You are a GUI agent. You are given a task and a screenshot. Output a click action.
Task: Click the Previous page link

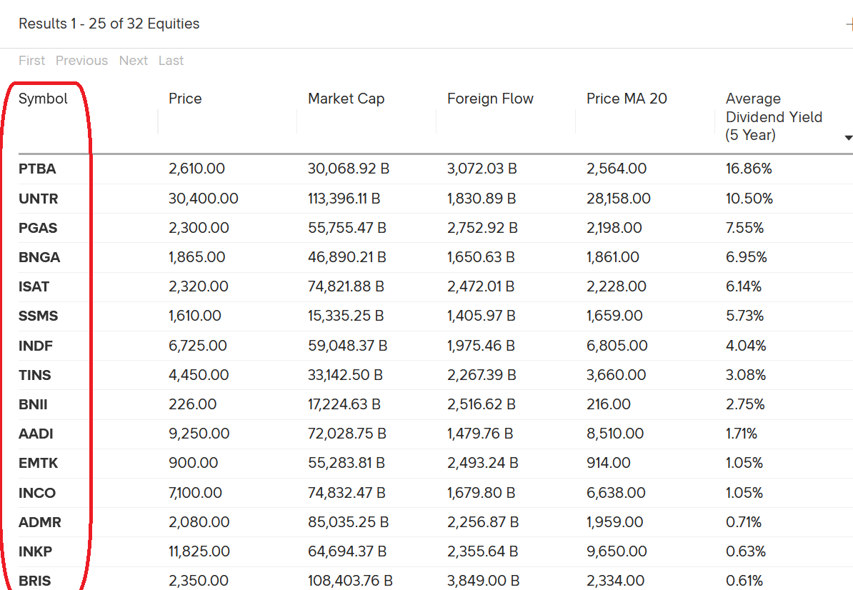(x=81, y=61)
